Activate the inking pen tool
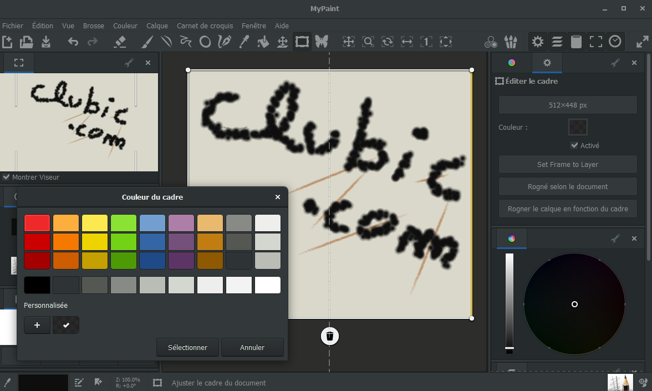652x391 pixels. [225, 42]
